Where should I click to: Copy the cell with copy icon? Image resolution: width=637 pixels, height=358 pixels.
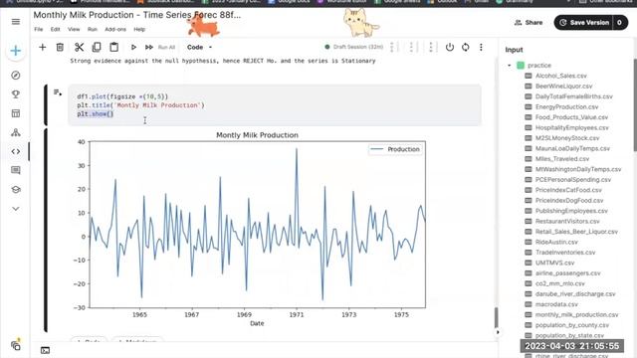tap(97, 47)
